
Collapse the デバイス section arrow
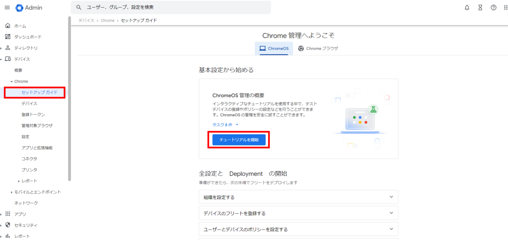click(1, 59)
